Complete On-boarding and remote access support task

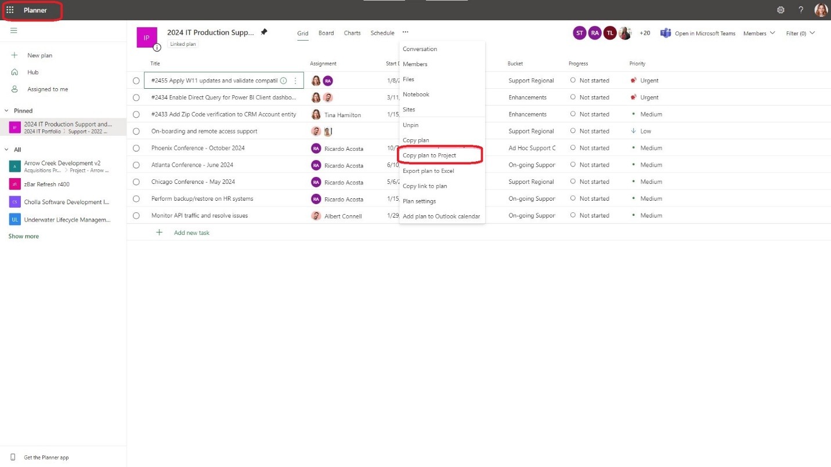(136, 131)
